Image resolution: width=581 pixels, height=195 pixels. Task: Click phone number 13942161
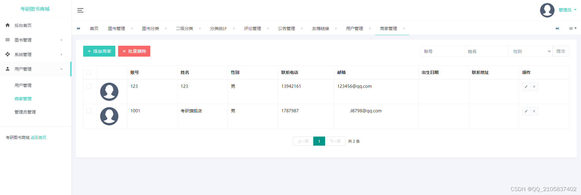(291, 86)
